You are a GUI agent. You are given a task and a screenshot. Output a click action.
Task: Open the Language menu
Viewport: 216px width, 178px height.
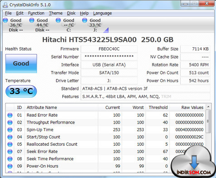click(103, 13)
